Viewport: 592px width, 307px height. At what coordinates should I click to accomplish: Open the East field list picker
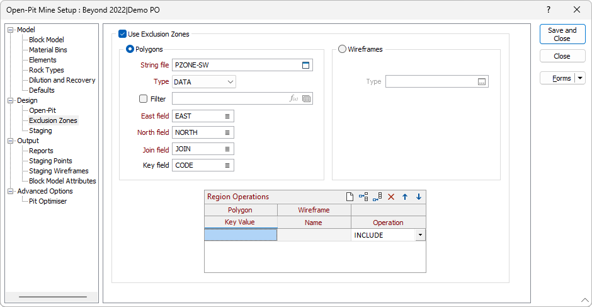tap(227, 116)
